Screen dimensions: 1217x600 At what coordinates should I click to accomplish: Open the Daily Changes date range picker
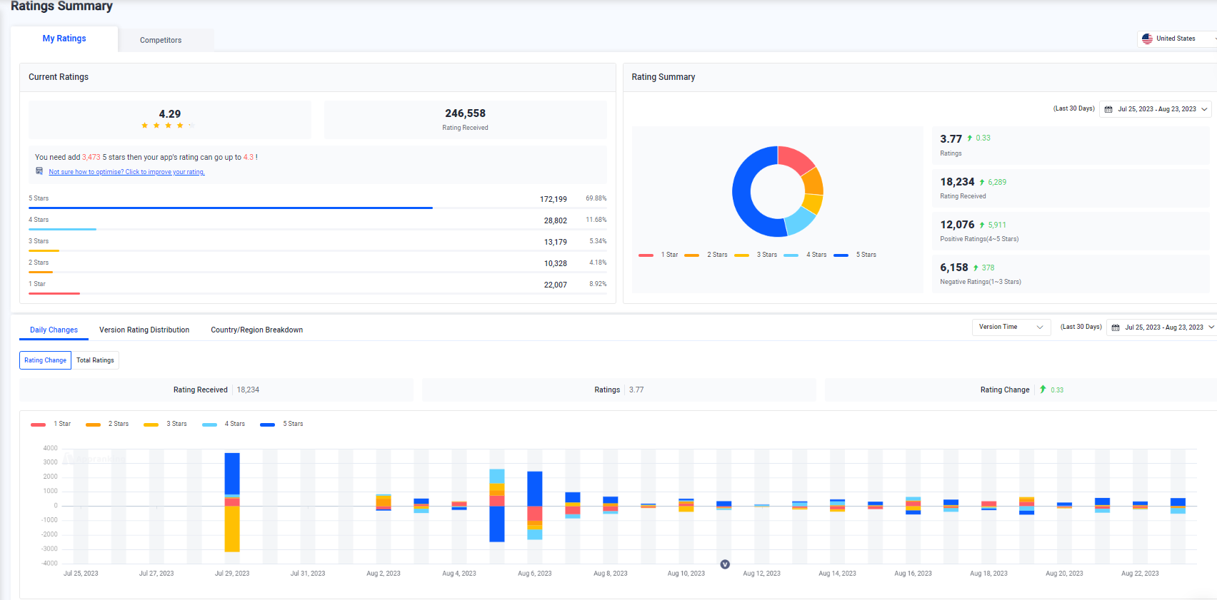coord(1163,327)
